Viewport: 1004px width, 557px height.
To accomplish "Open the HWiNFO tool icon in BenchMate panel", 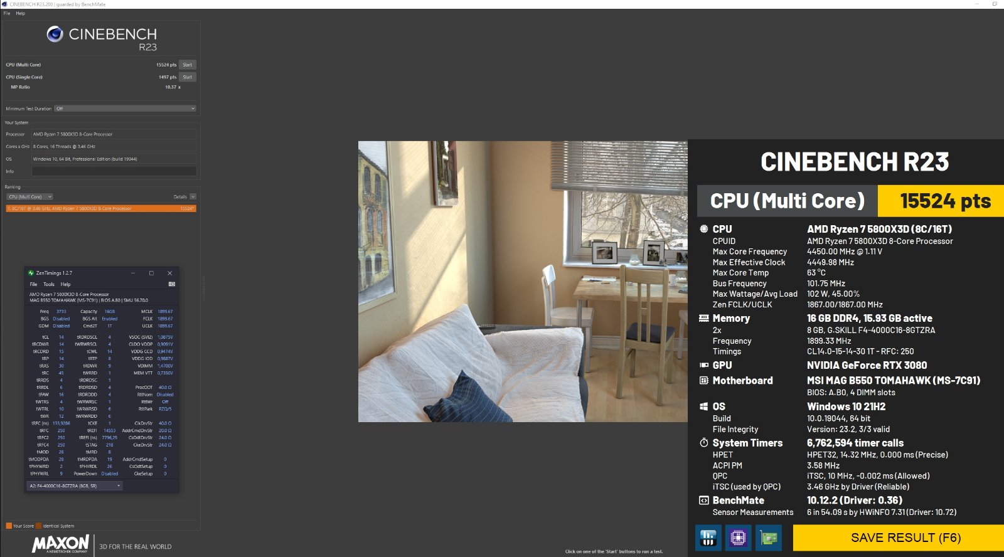I will pos(708,538).
